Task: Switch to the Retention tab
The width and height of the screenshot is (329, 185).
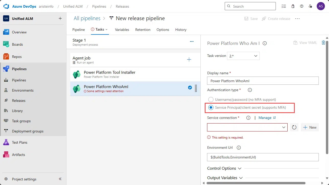Action: pos(143,30)
